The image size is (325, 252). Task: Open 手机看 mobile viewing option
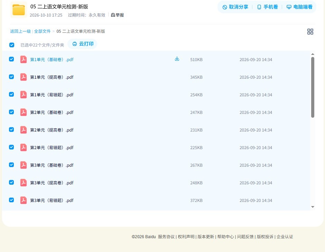(267, 7)
